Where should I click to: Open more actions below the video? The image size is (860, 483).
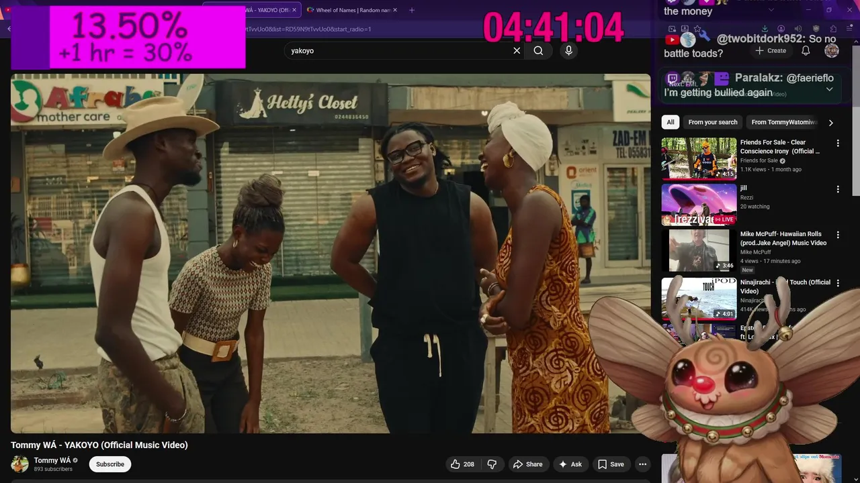point(642,464)
